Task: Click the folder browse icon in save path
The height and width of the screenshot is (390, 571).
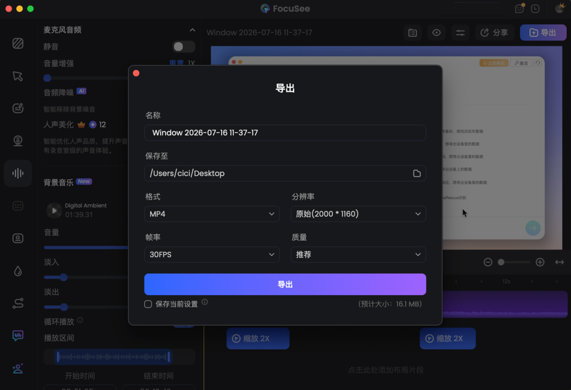Action: point(417,174)
